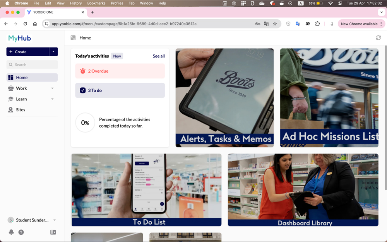Viewport: 387px width, 242px height.
Task: Select Home in the sidebar
Action: click(32, 77)
